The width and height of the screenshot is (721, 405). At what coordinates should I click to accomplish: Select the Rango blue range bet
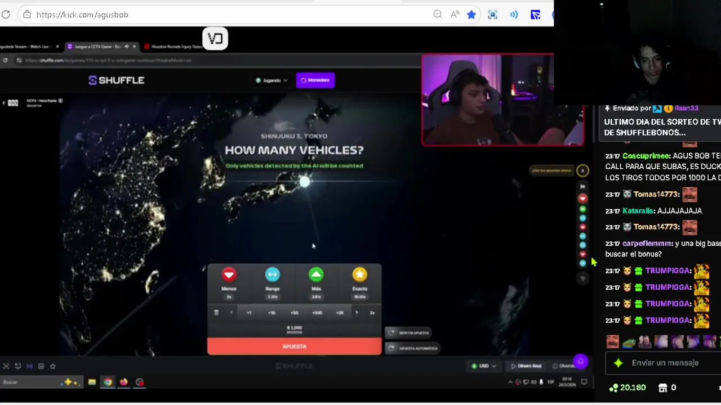[273, 274]
